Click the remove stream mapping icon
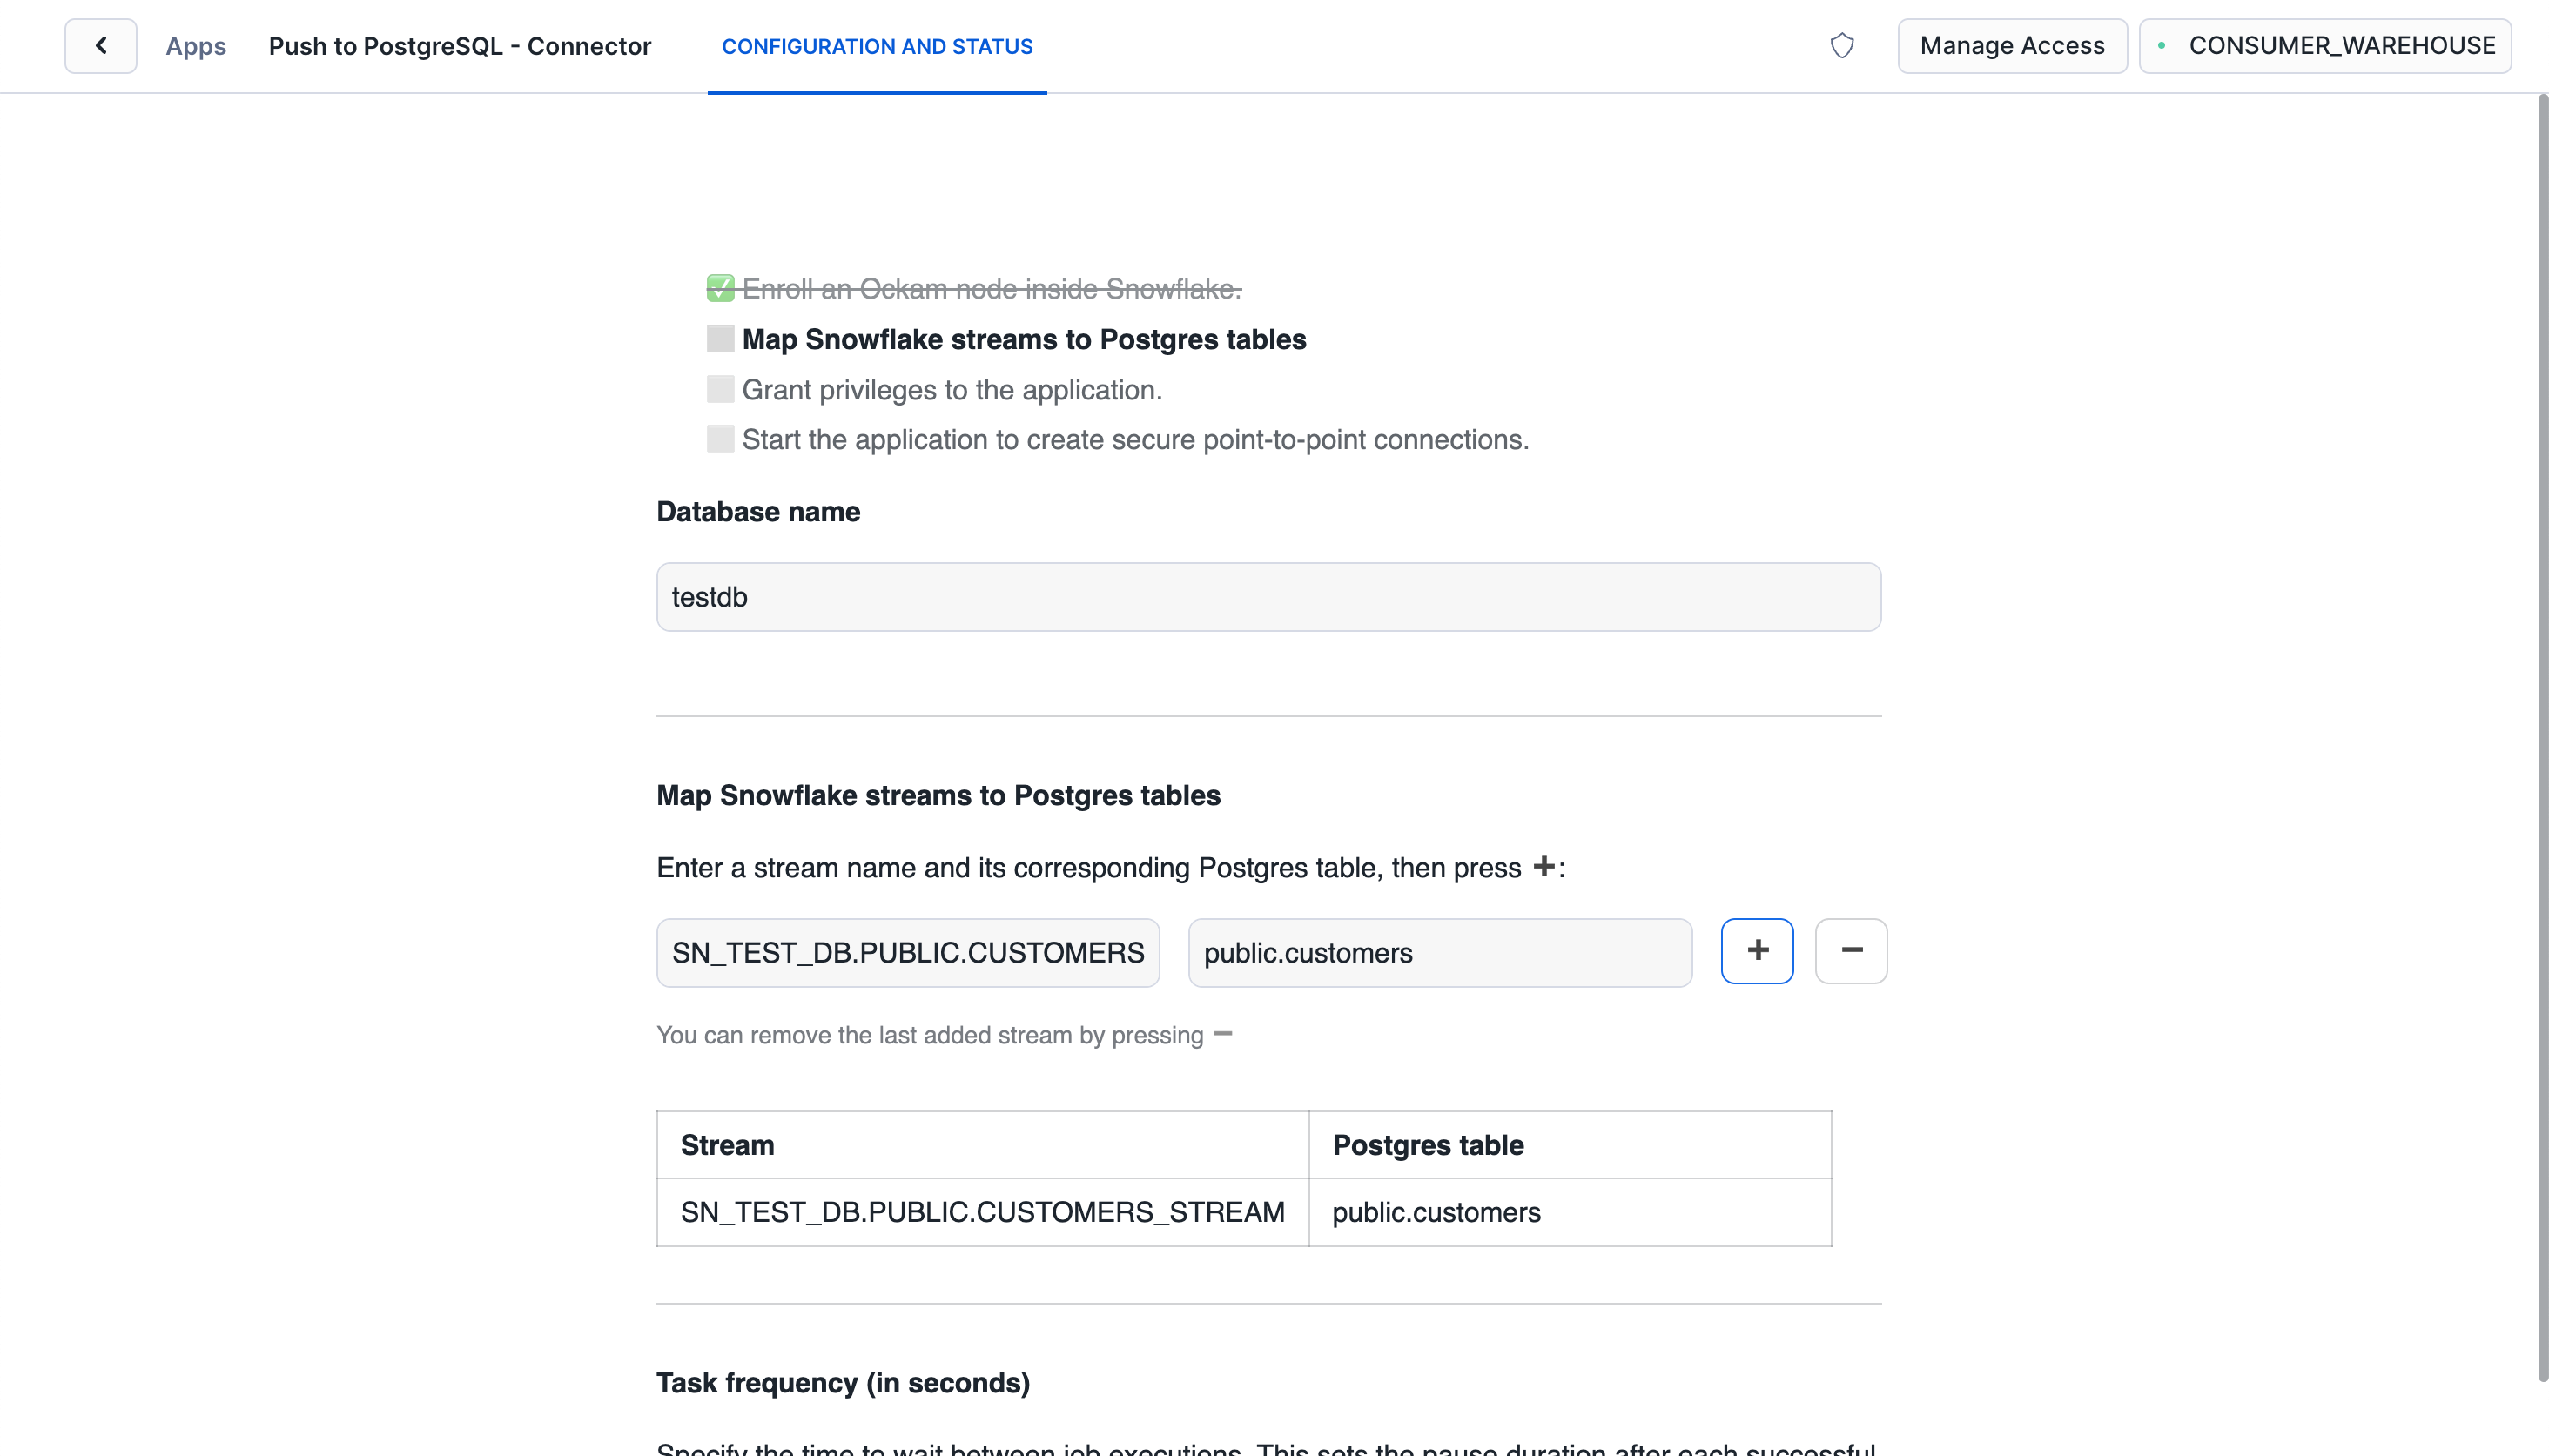The width and height of the screenshot is (2549, 1456). point(1851,950)
